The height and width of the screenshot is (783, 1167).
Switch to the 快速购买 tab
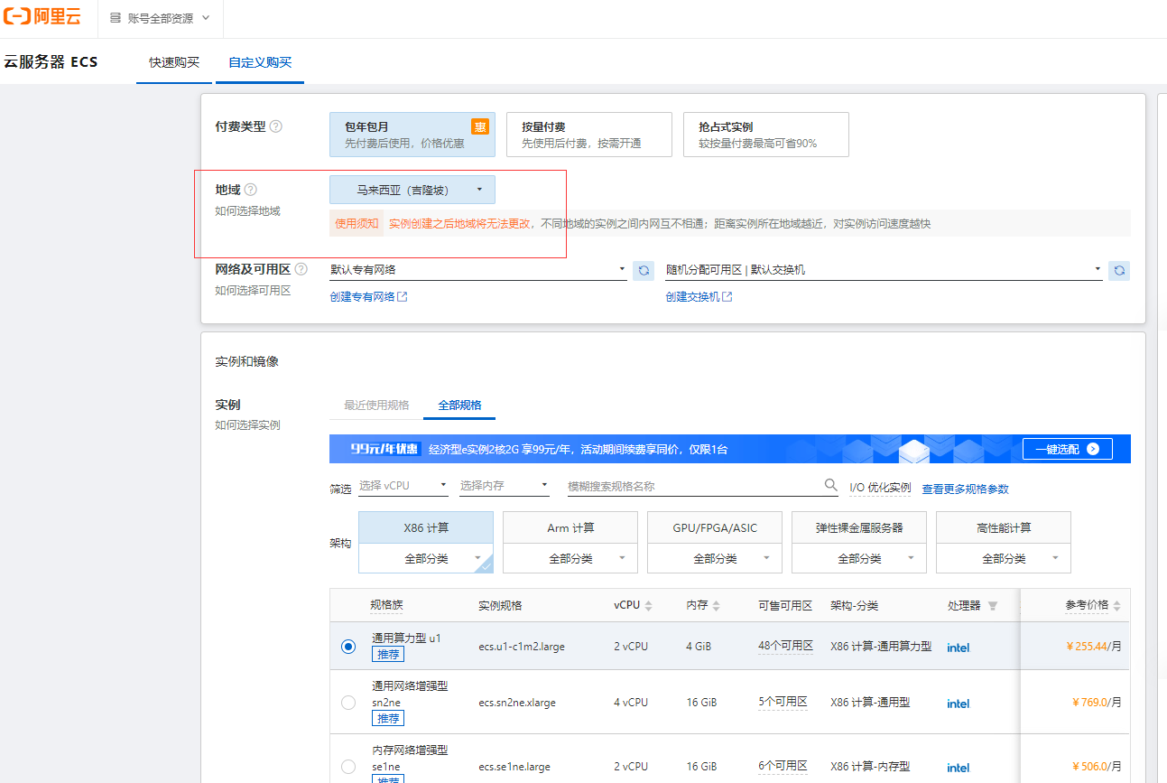[174, 62]
